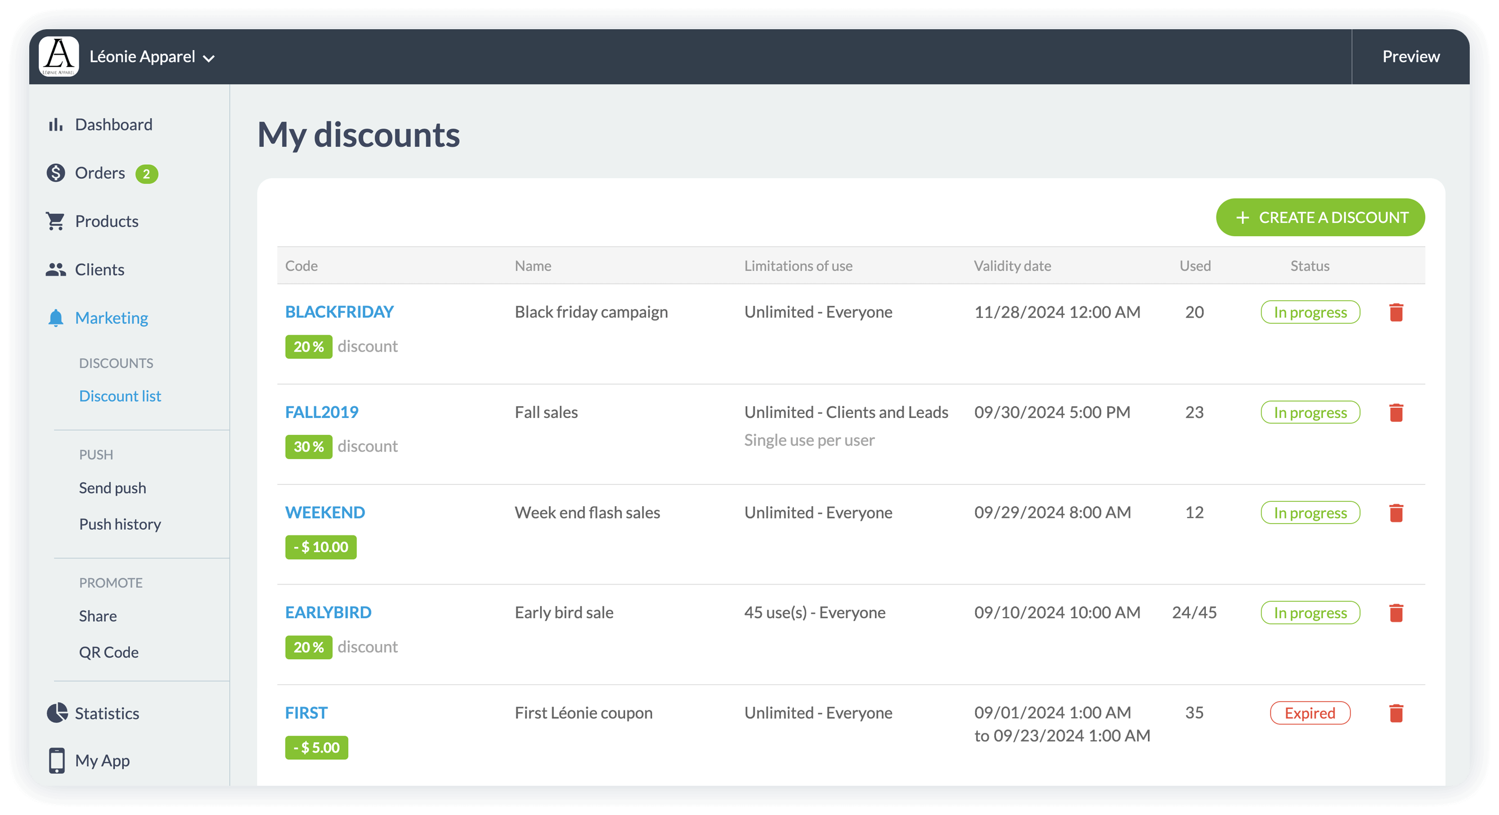Click Preview in the top bar

pos(1411,56)
